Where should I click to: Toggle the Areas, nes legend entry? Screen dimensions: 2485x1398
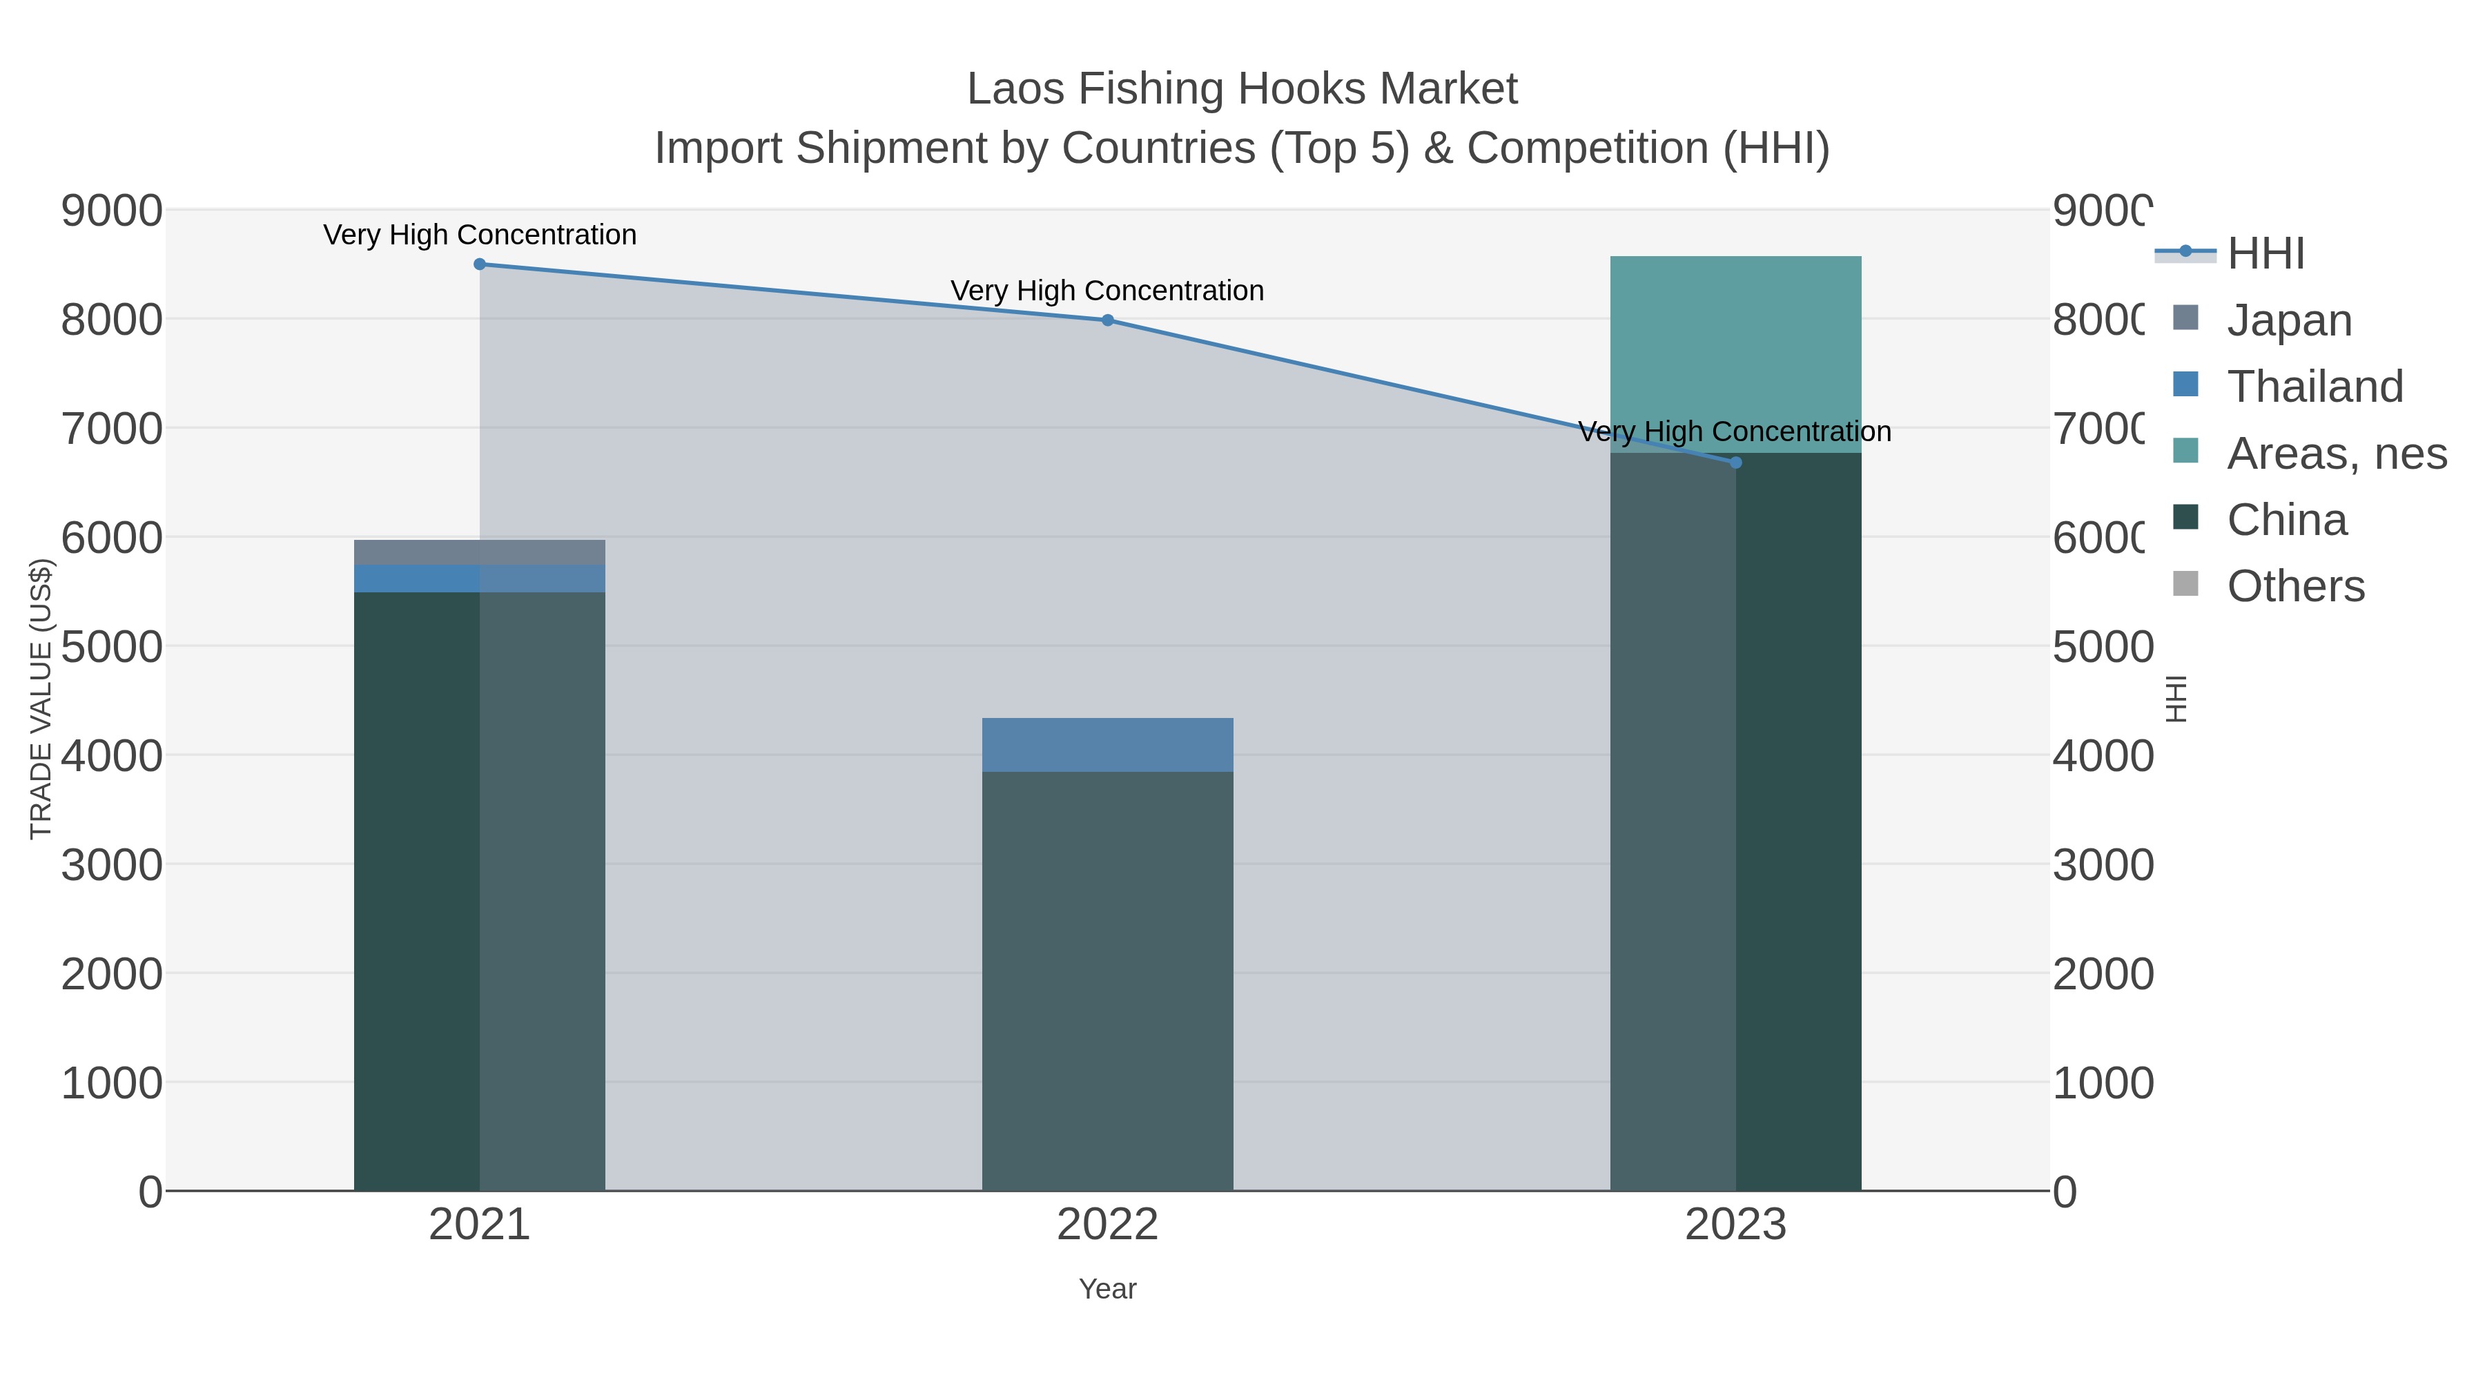2310,452
